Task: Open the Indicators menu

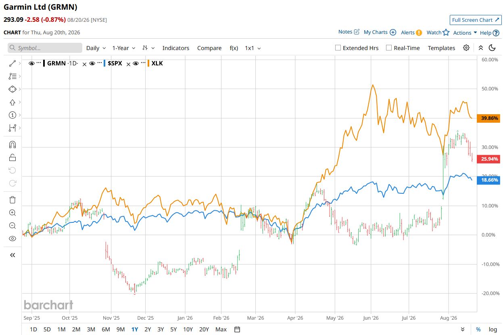Action: (176, 48)
